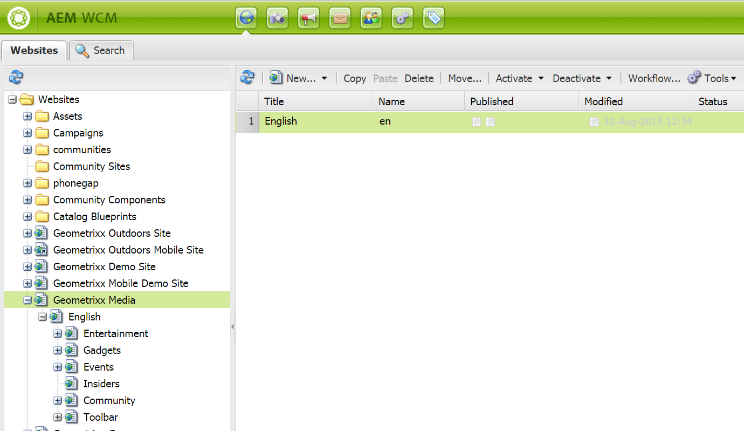Switch to the Websites tab
Screen dimensions: 744x431
[34, 51]
